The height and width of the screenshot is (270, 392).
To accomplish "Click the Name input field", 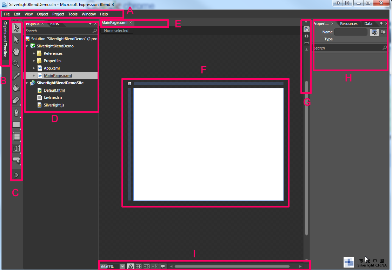I will [x=351, y=32].
